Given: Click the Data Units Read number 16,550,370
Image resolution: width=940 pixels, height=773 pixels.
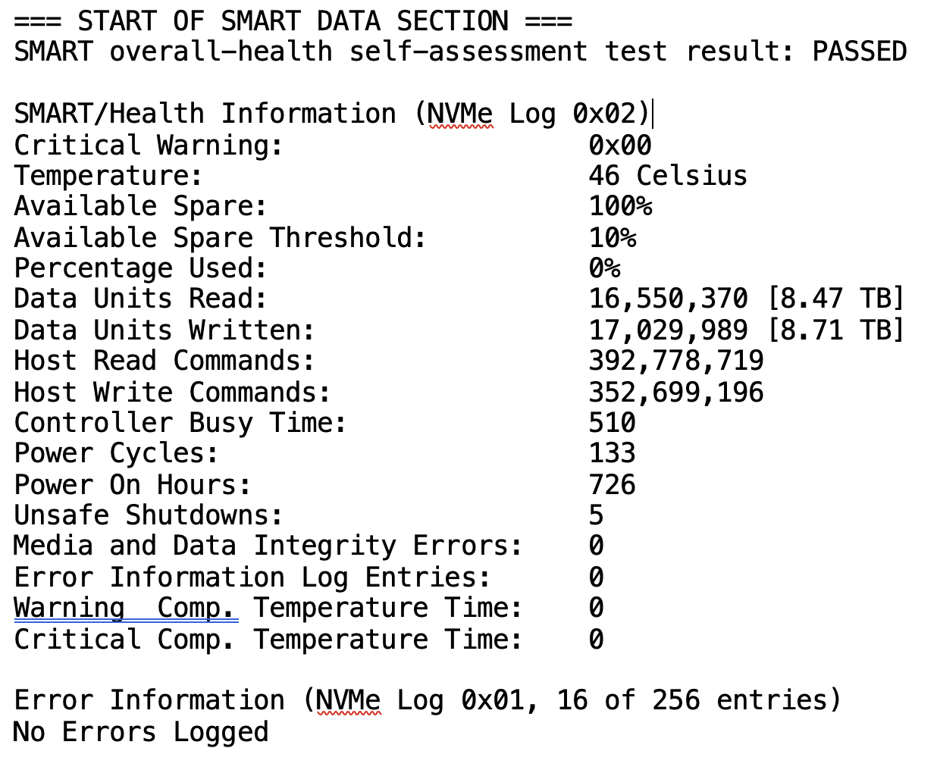Looking at the screenshot, I should (x=669, y=299).
